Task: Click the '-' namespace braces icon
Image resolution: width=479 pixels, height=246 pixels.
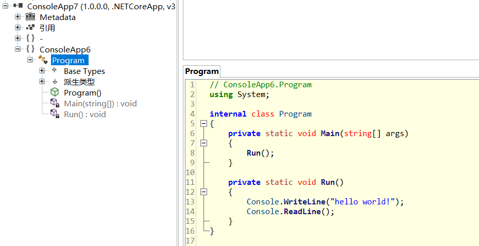Action: pyautogui.click(x=30, y=39)
